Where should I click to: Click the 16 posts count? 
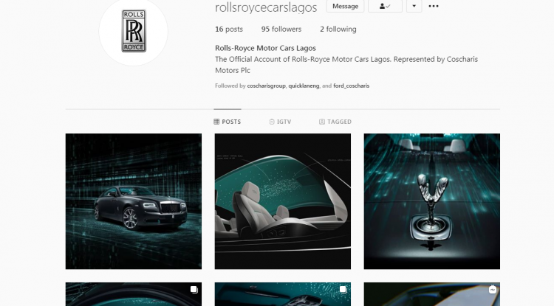click(x=229, y=29)
